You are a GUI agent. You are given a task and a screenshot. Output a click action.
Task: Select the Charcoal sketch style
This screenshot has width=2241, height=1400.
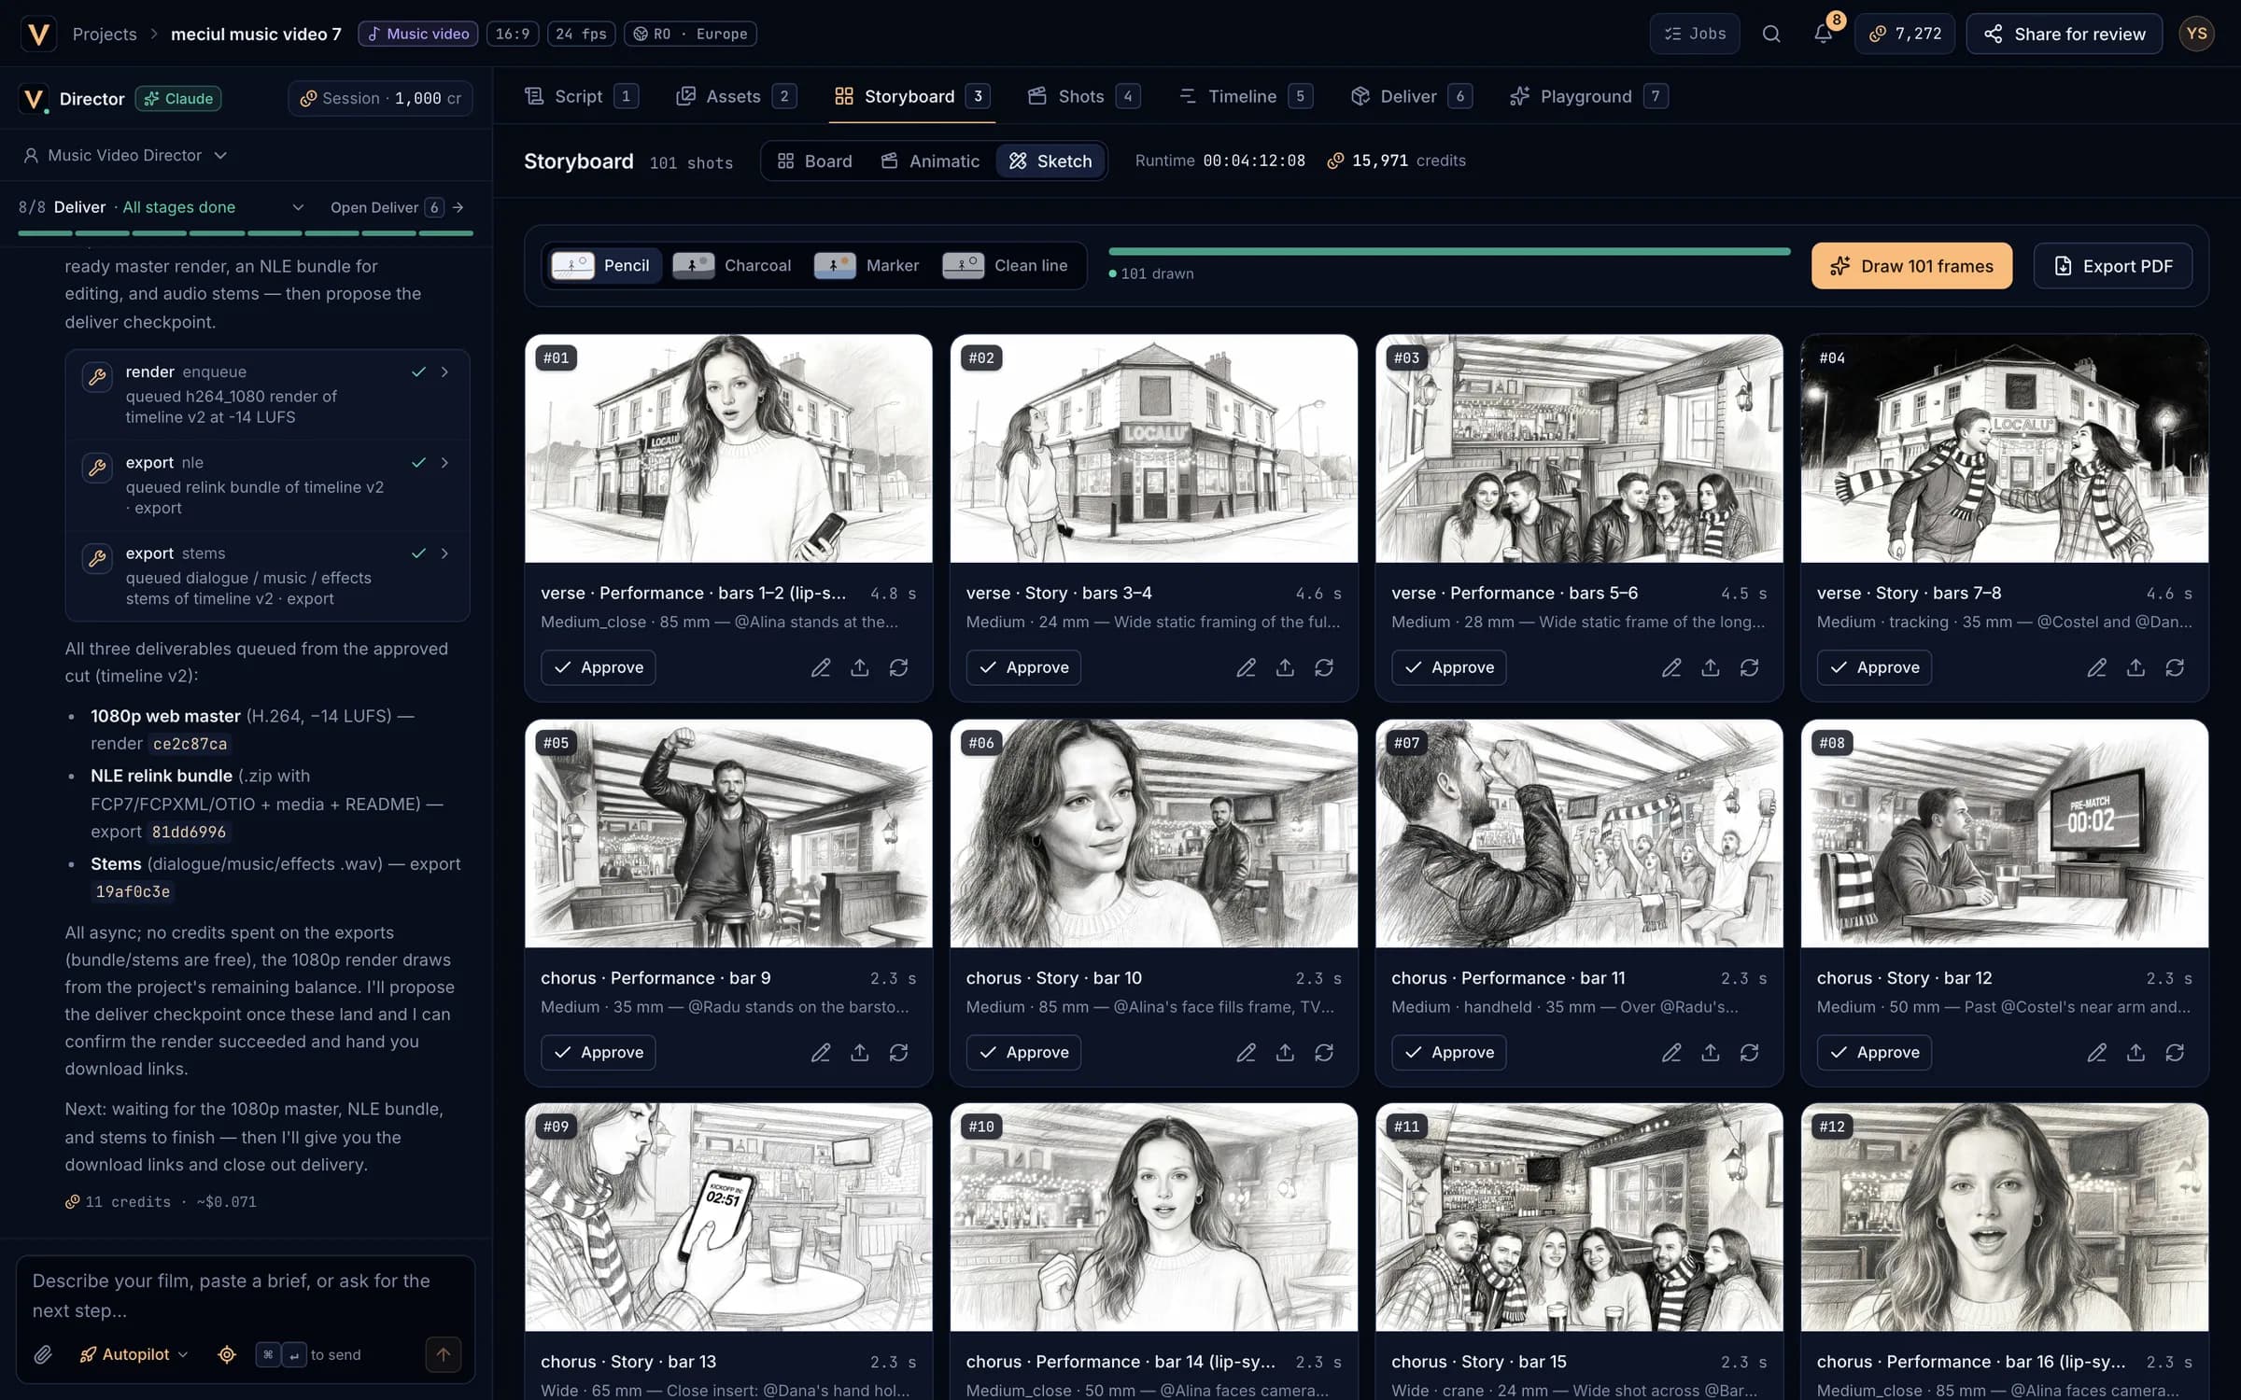click(x=733, y=265)
